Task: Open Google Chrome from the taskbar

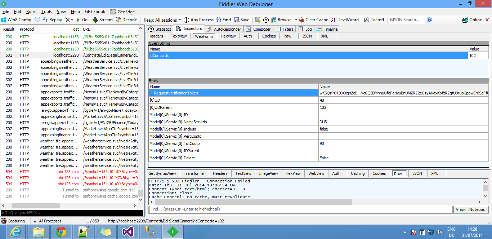Action: tap(61, 232)
